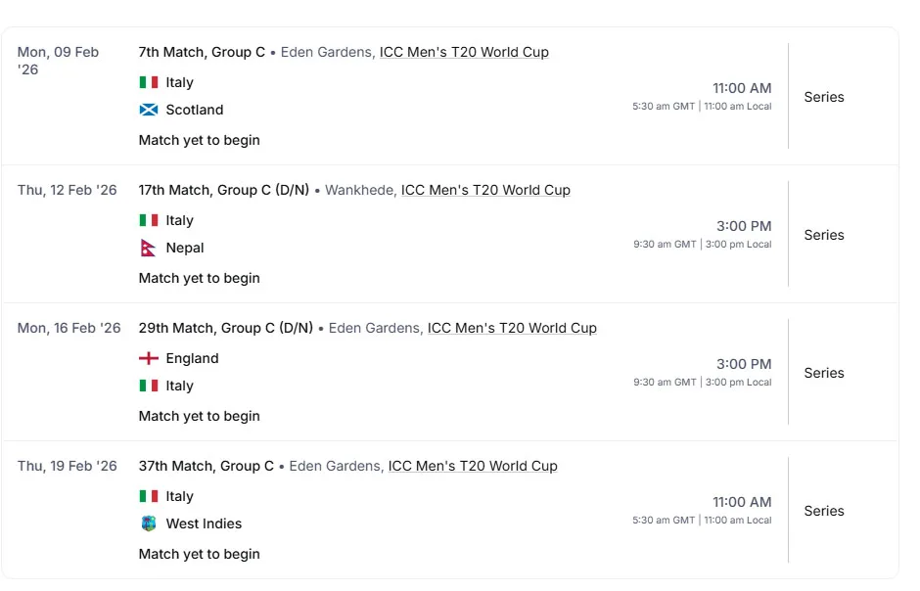Click the Nepal flag icon
This screenshot has width=920, height=591.
[x=148, y=249]
